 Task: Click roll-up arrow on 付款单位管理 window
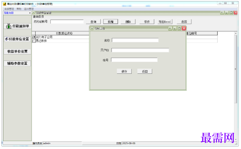coord(222,13)
